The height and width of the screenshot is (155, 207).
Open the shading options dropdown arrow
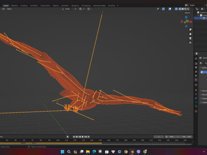[191, 9]
